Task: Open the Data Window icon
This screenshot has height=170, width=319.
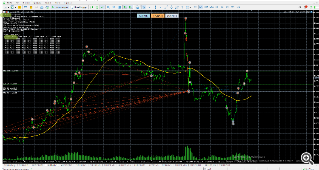Action: [x=26, y=7]
